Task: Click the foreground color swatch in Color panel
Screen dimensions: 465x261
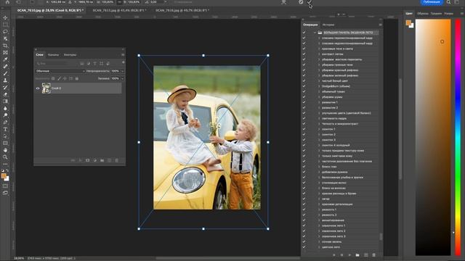Action: (x=408, y=22)
